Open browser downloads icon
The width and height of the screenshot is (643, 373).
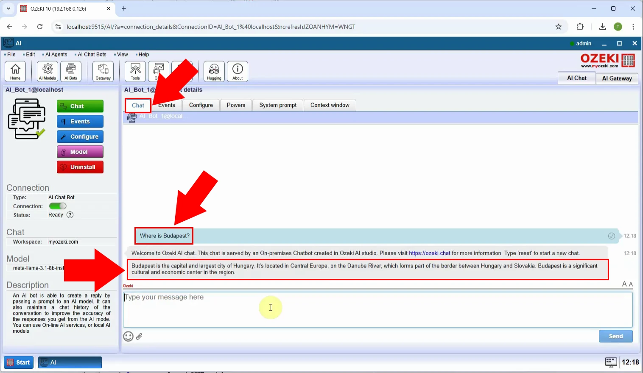point(602,27)
